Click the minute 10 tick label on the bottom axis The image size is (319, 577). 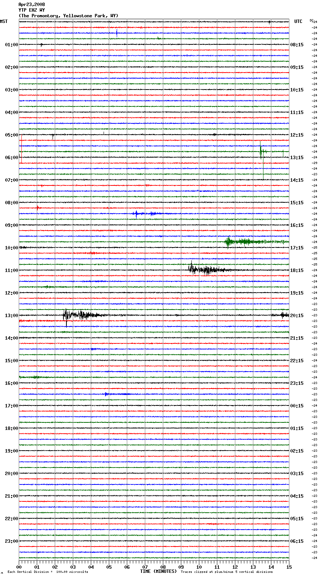click(x=199, y=567)
